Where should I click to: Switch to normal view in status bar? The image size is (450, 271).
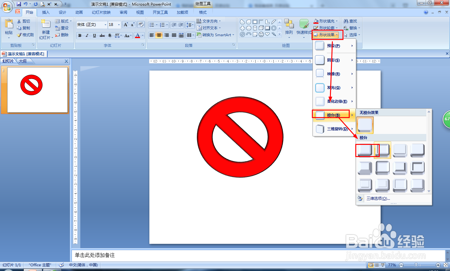tap(371, 265)
